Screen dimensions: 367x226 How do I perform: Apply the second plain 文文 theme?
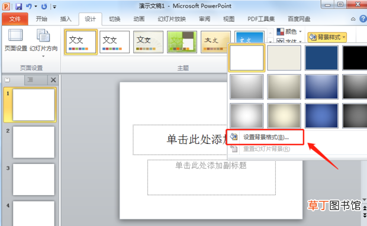pos(114,42)
